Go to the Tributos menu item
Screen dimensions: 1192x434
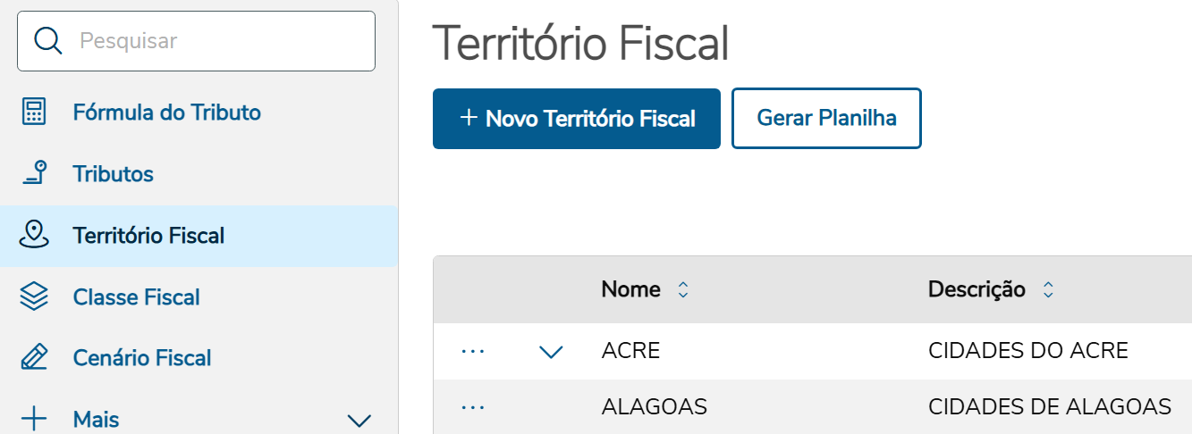114,174
